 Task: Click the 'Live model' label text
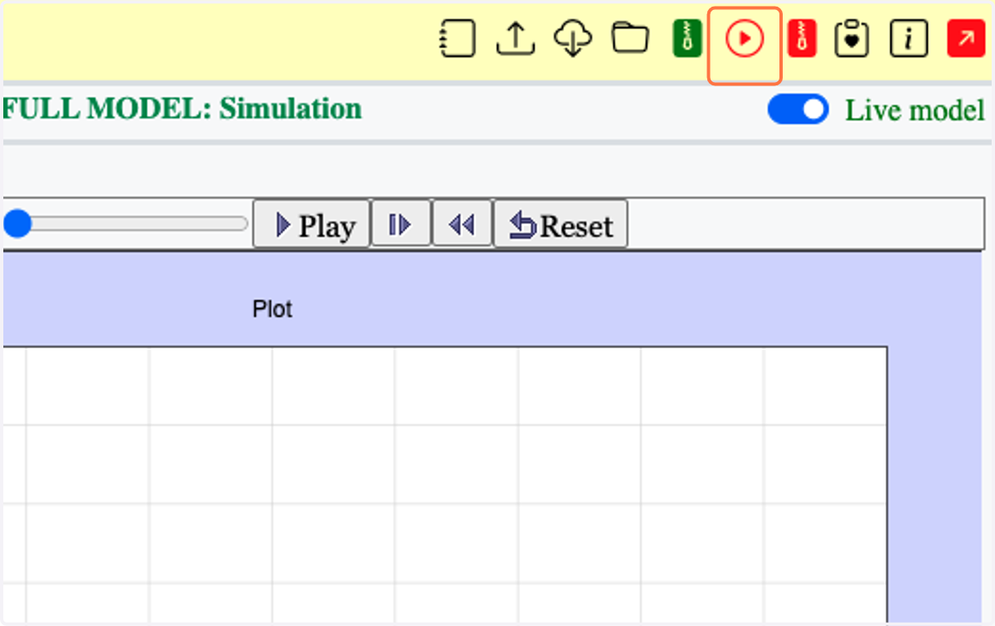tap(915, 110)
